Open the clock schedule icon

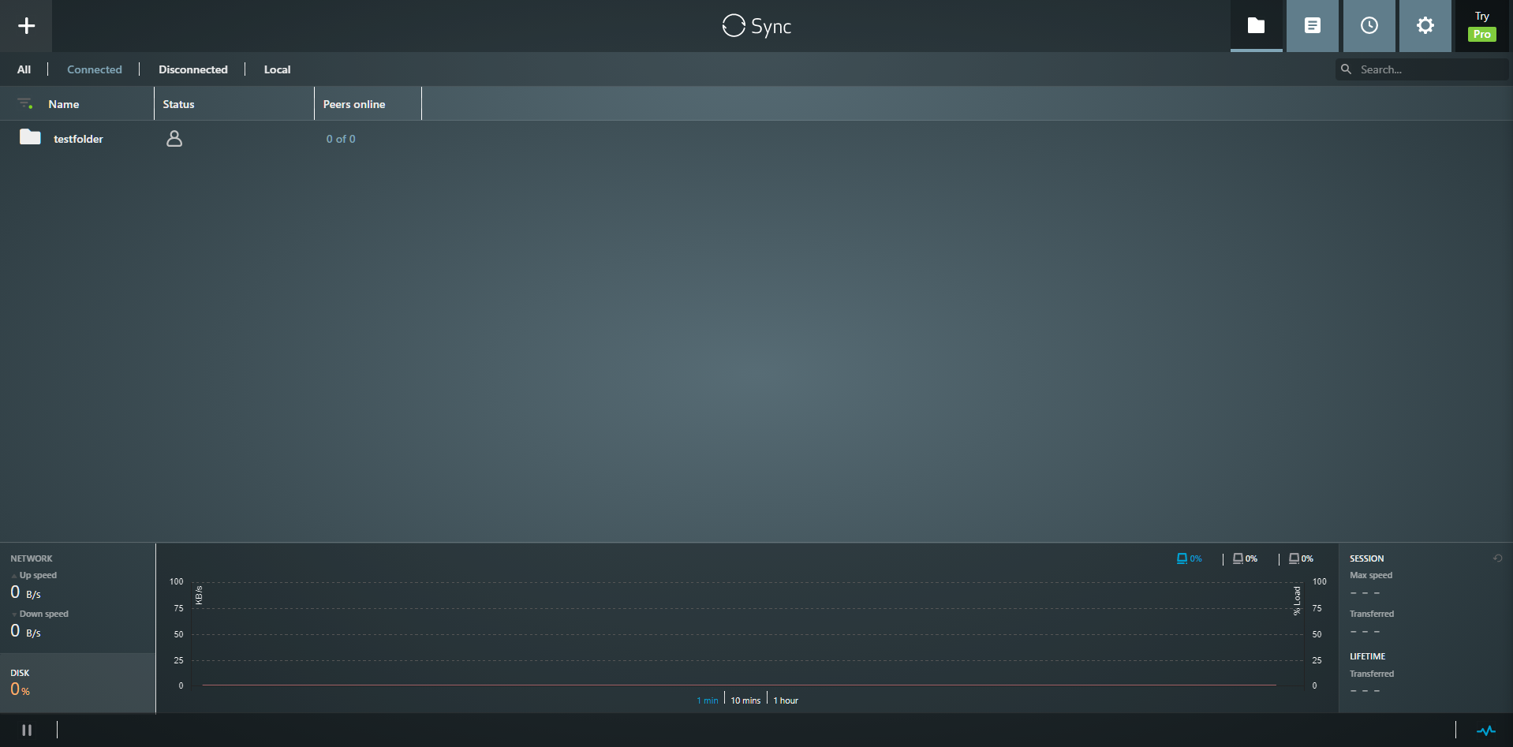coord(1369,26)
